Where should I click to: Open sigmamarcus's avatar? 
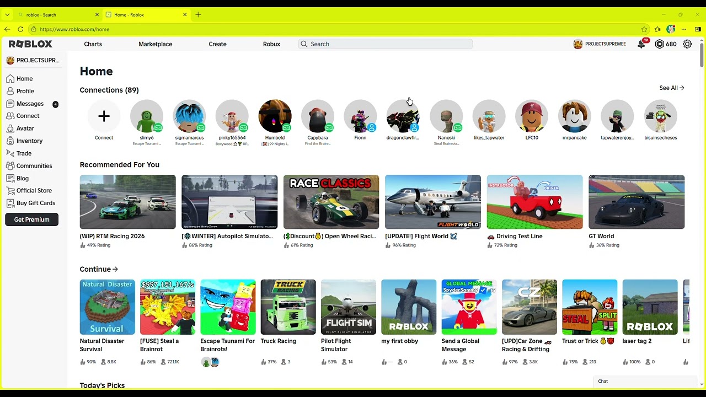(189, 116)
